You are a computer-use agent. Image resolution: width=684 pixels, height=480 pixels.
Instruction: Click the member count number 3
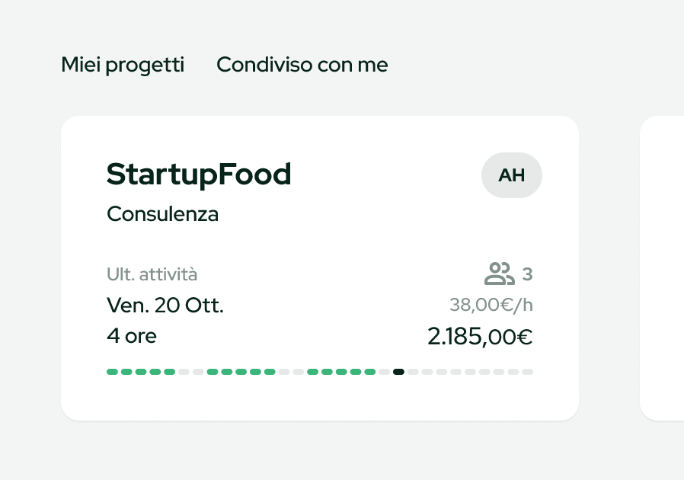[527, 274]
